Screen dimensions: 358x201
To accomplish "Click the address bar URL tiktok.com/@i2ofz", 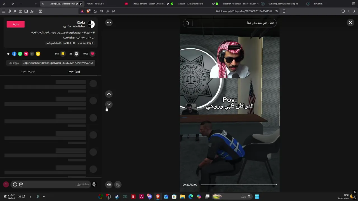I will [x=244, y=11].
